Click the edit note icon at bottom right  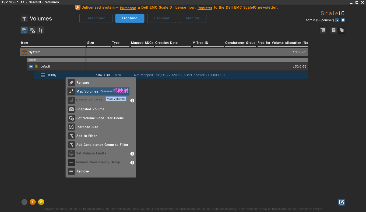tap(342, 202)
